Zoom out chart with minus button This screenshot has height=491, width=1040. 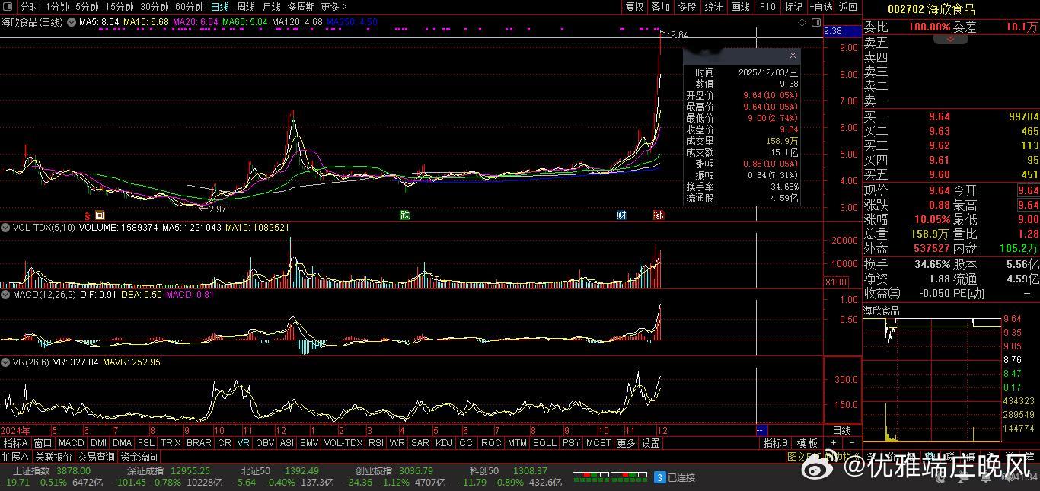tap(851, 443)
